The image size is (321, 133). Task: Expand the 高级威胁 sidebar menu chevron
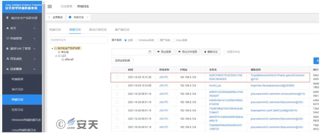coord(34,59)
